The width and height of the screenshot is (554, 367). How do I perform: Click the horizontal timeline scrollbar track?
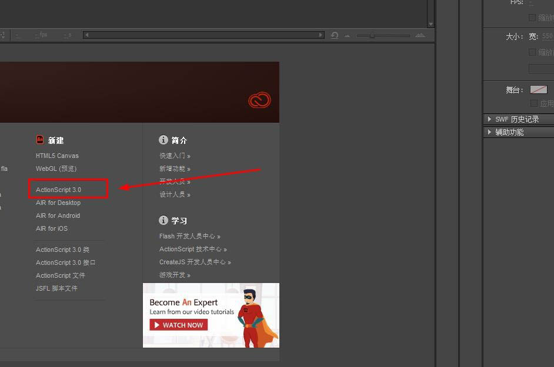coord(203,35)
